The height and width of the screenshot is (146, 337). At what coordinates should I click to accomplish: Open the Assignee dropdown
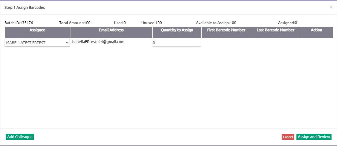[37, 43]
